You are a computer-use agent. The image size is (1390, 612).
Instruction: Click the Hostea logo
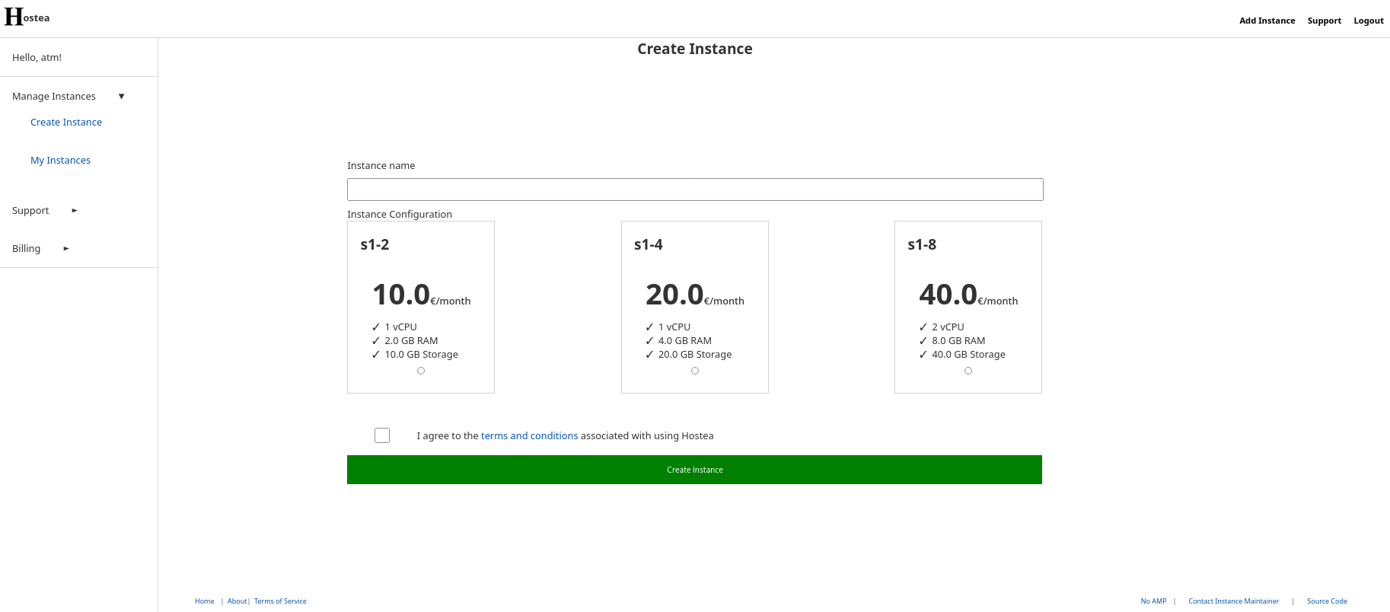[27, 17]
